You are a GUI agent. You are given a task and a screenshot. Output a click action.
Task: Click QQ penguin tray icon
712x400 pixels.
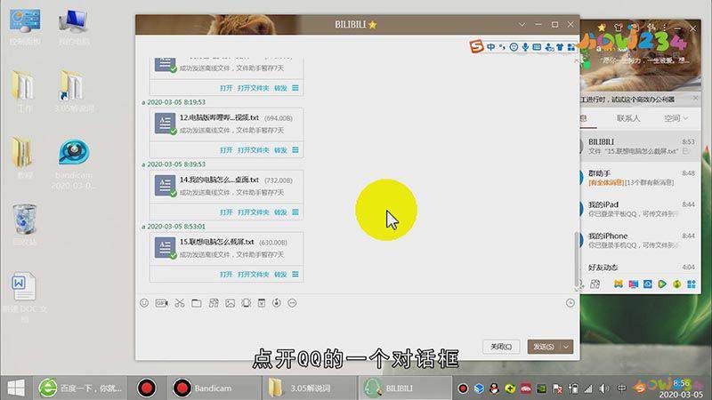point(494,388)
